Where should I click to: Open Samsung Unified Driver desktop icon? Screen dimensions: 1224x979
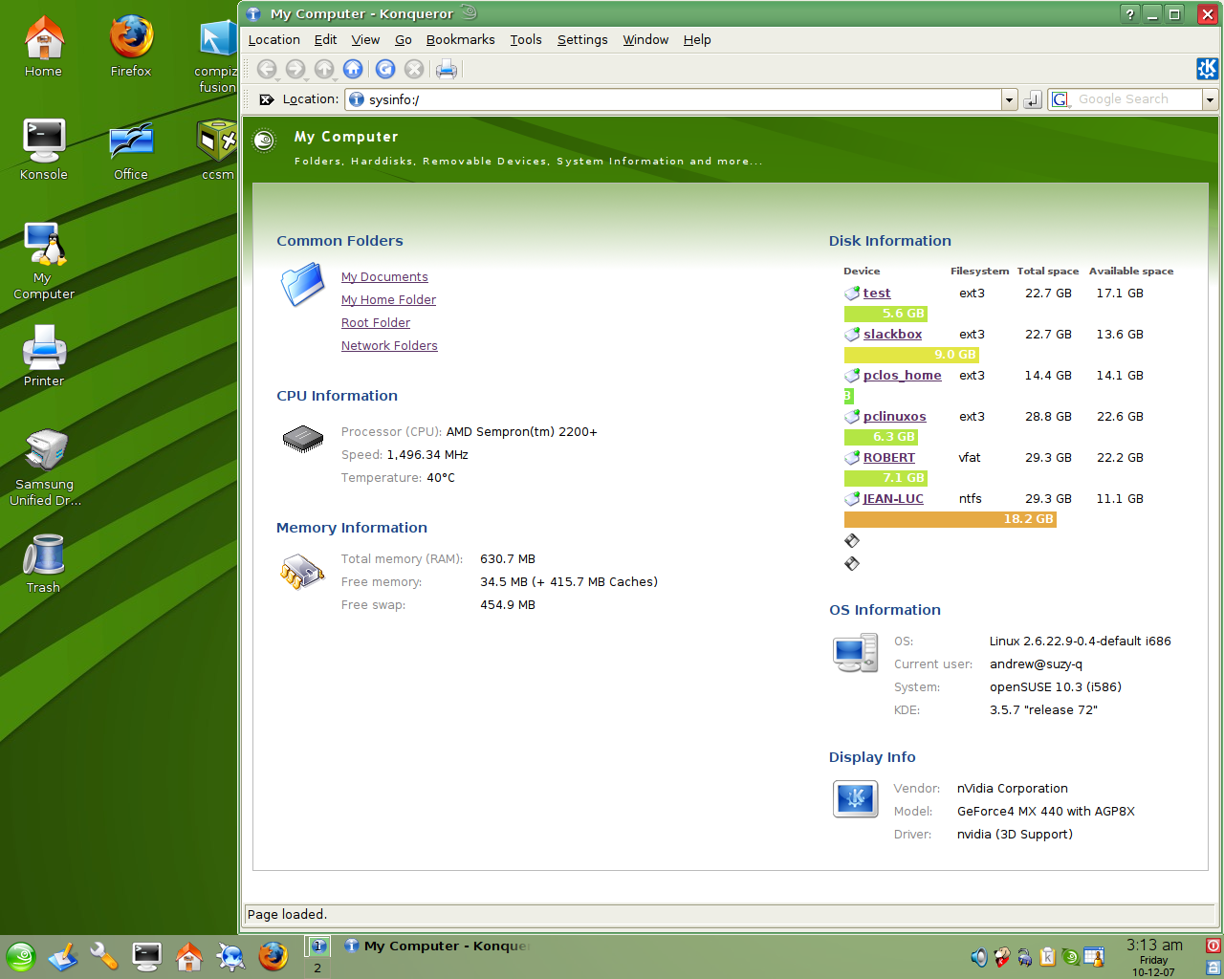tap(45, 467)
